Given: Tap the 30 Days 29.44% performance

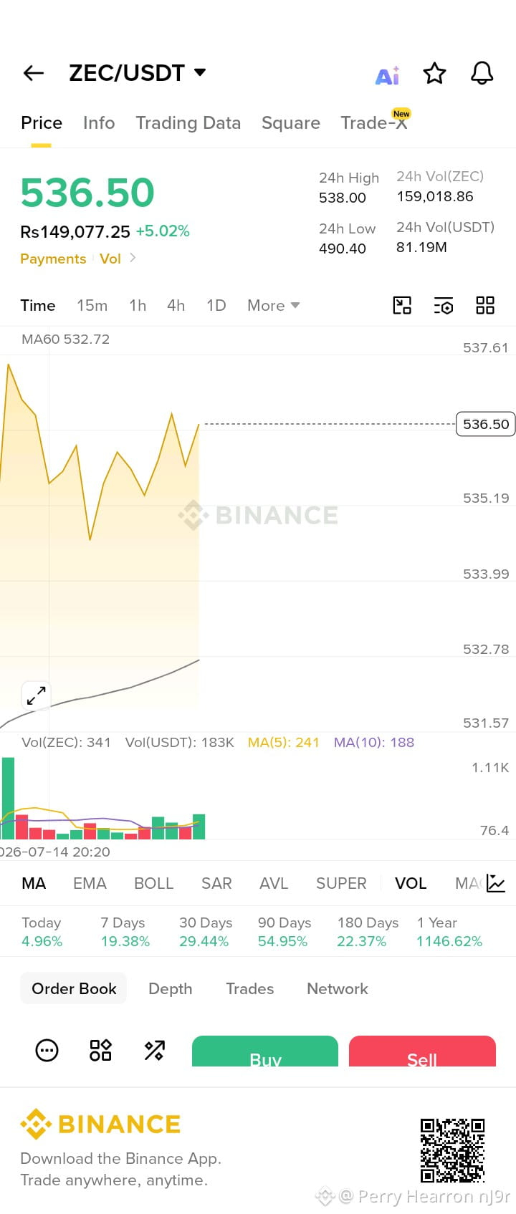Looking at the screenshot, I should pos(206,932).
